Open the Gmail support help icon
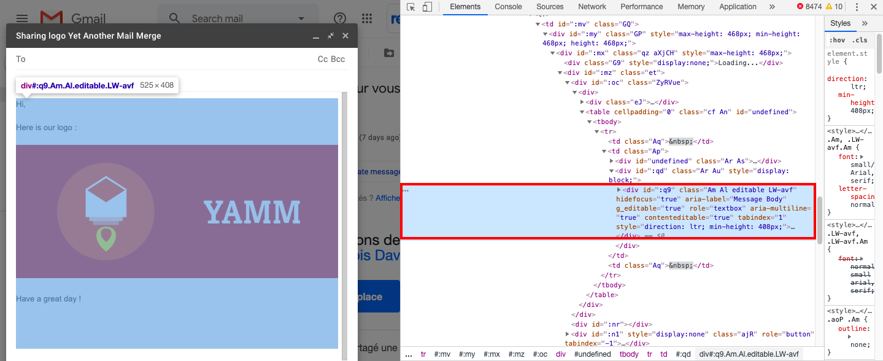 click(x=339, y=18)
